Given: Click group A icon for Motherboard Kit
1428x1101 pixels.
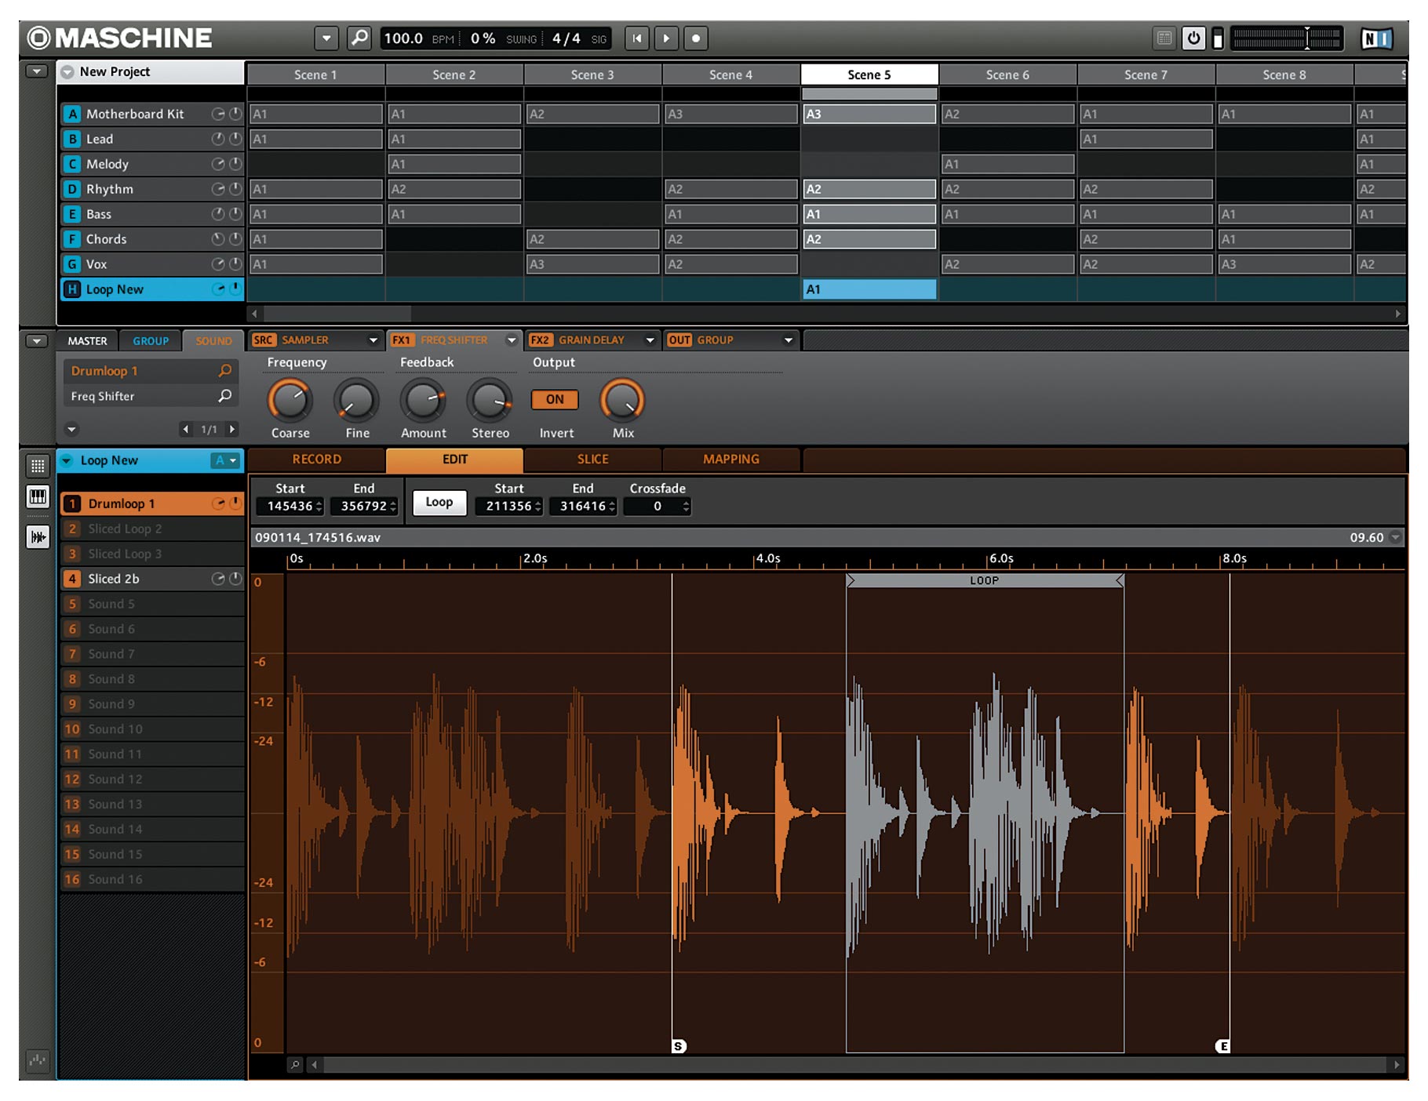Looking at the screenshot, I should click(72, 114).
